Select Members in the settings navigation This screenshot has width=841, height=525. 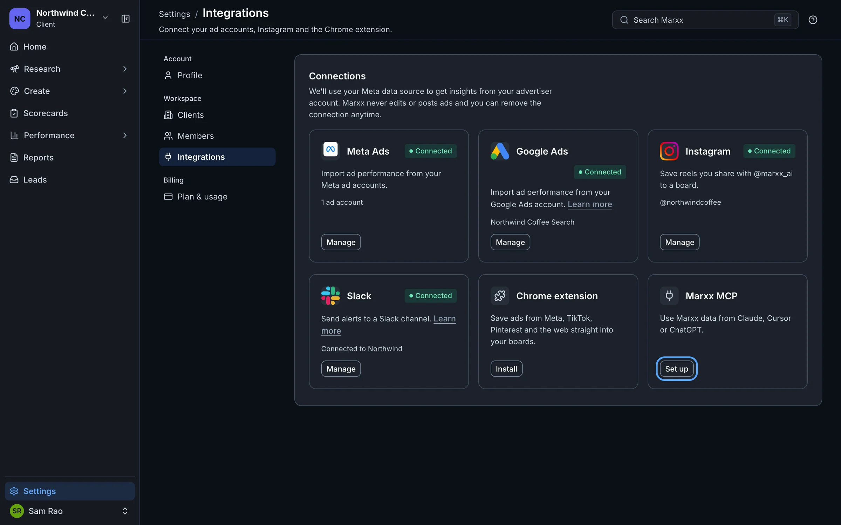[x=217, y=136]
